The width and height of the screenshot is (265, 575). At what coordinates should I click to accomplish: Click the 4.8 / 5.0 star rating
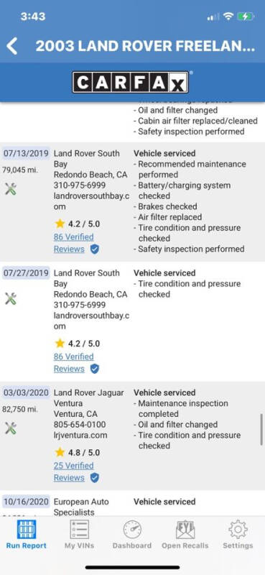pos(78,453)
